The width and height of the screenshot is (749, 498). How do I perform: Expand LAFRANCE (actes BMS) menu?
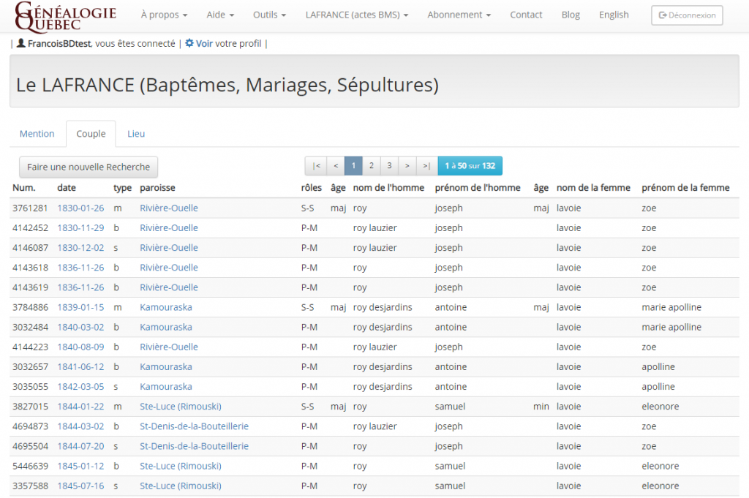tap(357, 15)
